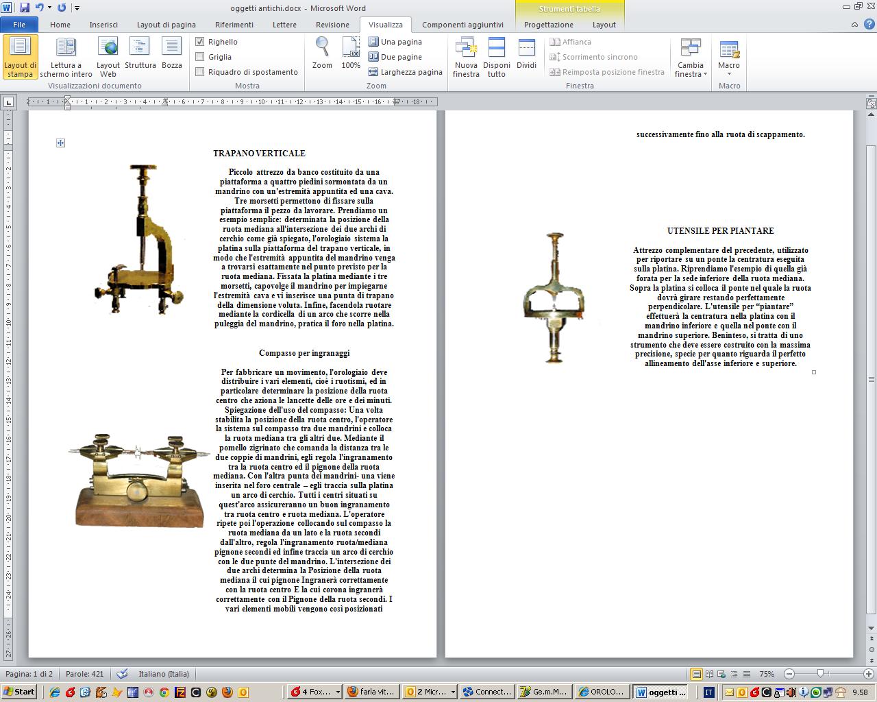Enable Riquadro di spostamento checkbox
The width and height of the screenshot is (877, 702).
[x=200, y=72]
